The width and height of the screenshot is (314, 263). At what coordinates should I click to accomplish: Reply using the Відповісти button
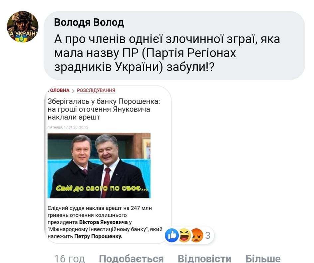point(204,258)
